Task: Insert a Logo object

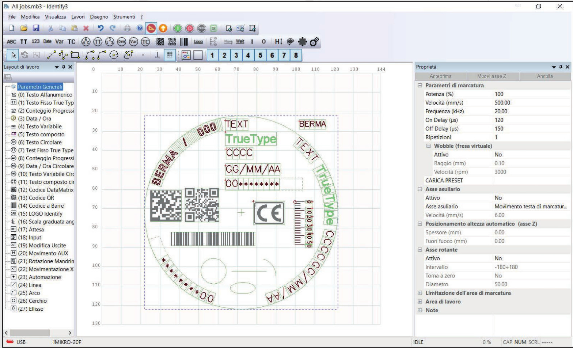Action: 198,42
